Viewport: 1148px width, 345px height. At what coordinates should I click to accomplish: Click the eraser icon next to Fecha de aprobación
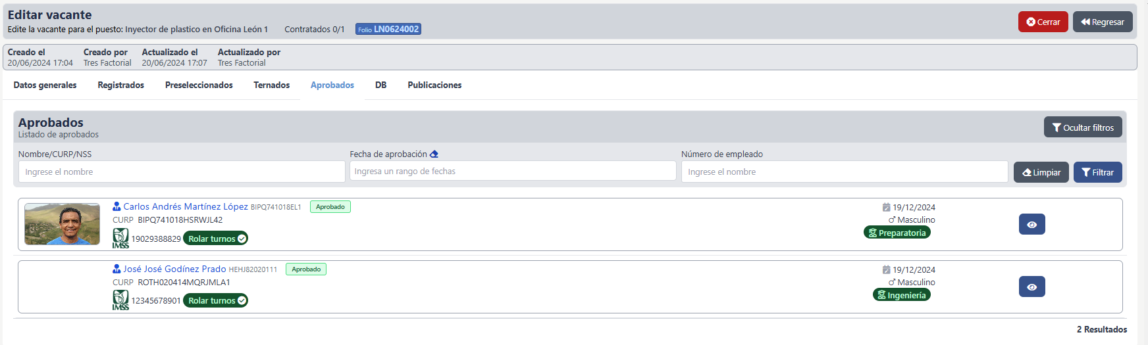[434, 154]
